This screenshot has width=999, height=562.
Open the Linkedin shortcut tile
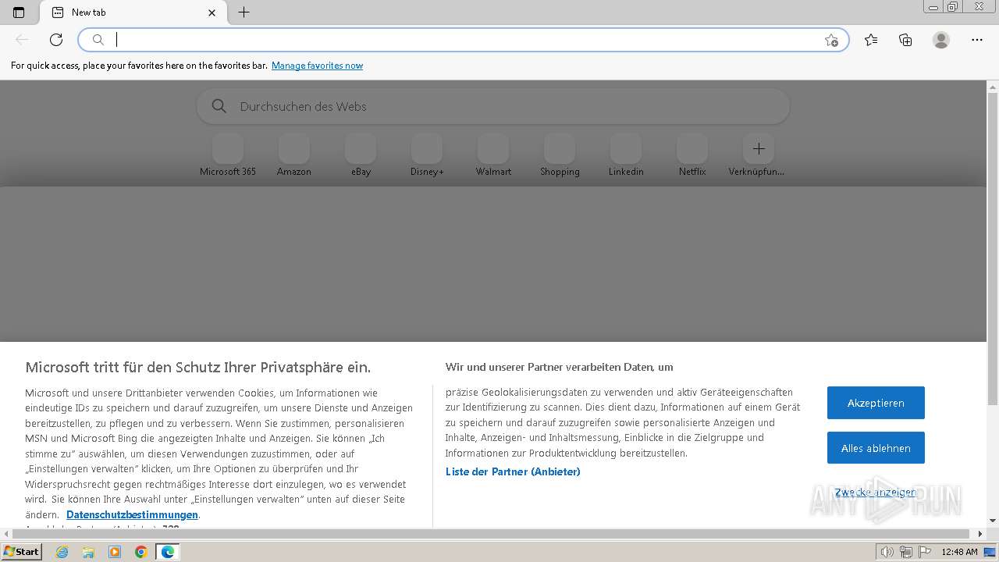pyautogui.click(x=626, y=155)
